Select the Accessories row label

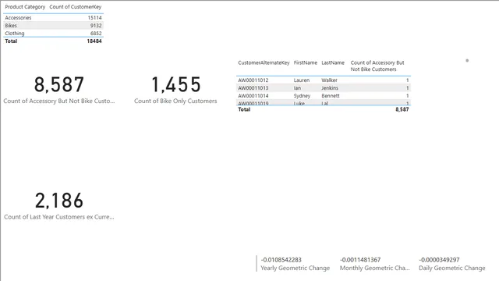(x=18, y=18)
